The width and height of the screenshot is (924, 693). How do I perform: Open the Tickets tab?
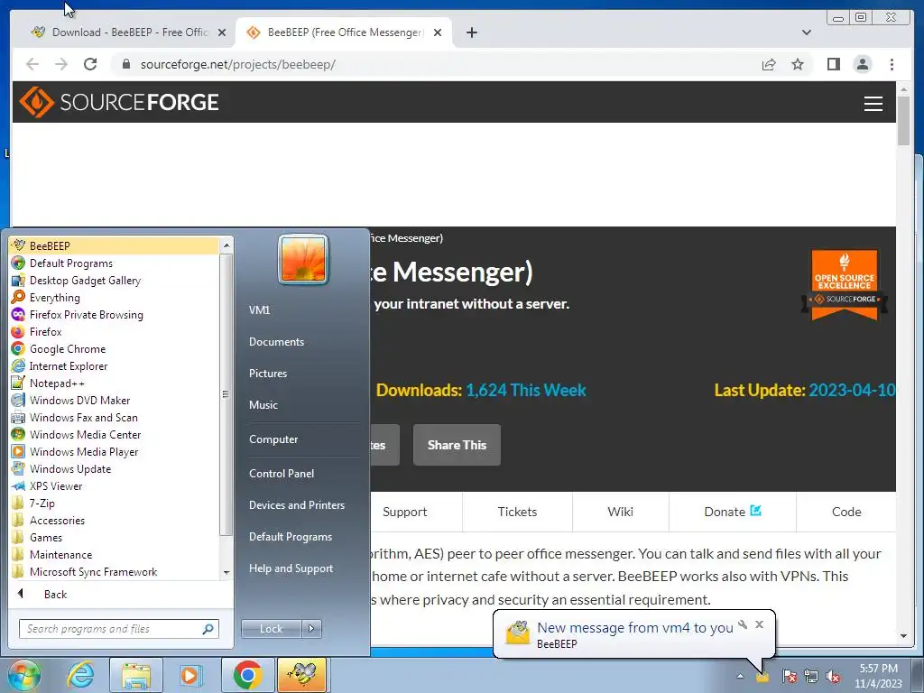tap(517, 512)
